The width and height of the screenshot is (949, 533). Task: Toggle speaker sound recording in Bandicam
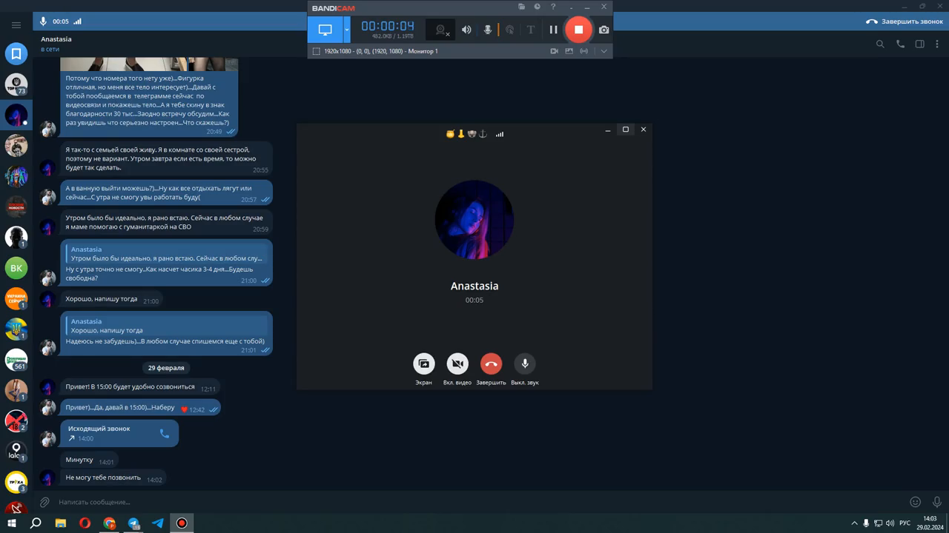(x=466, y=30)
